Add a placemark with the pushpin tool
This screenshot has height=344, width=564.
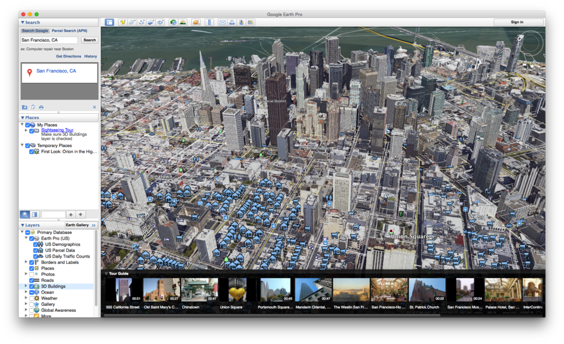(x=122, y=23)
